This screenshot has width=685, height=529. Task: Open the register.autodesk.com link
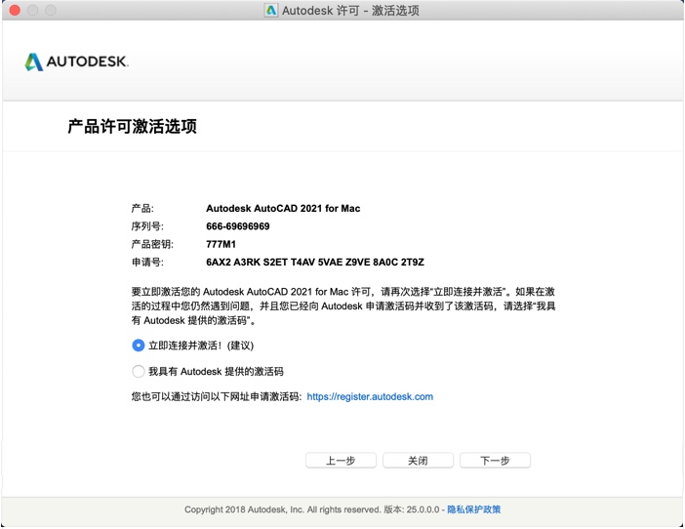(370, 396)
